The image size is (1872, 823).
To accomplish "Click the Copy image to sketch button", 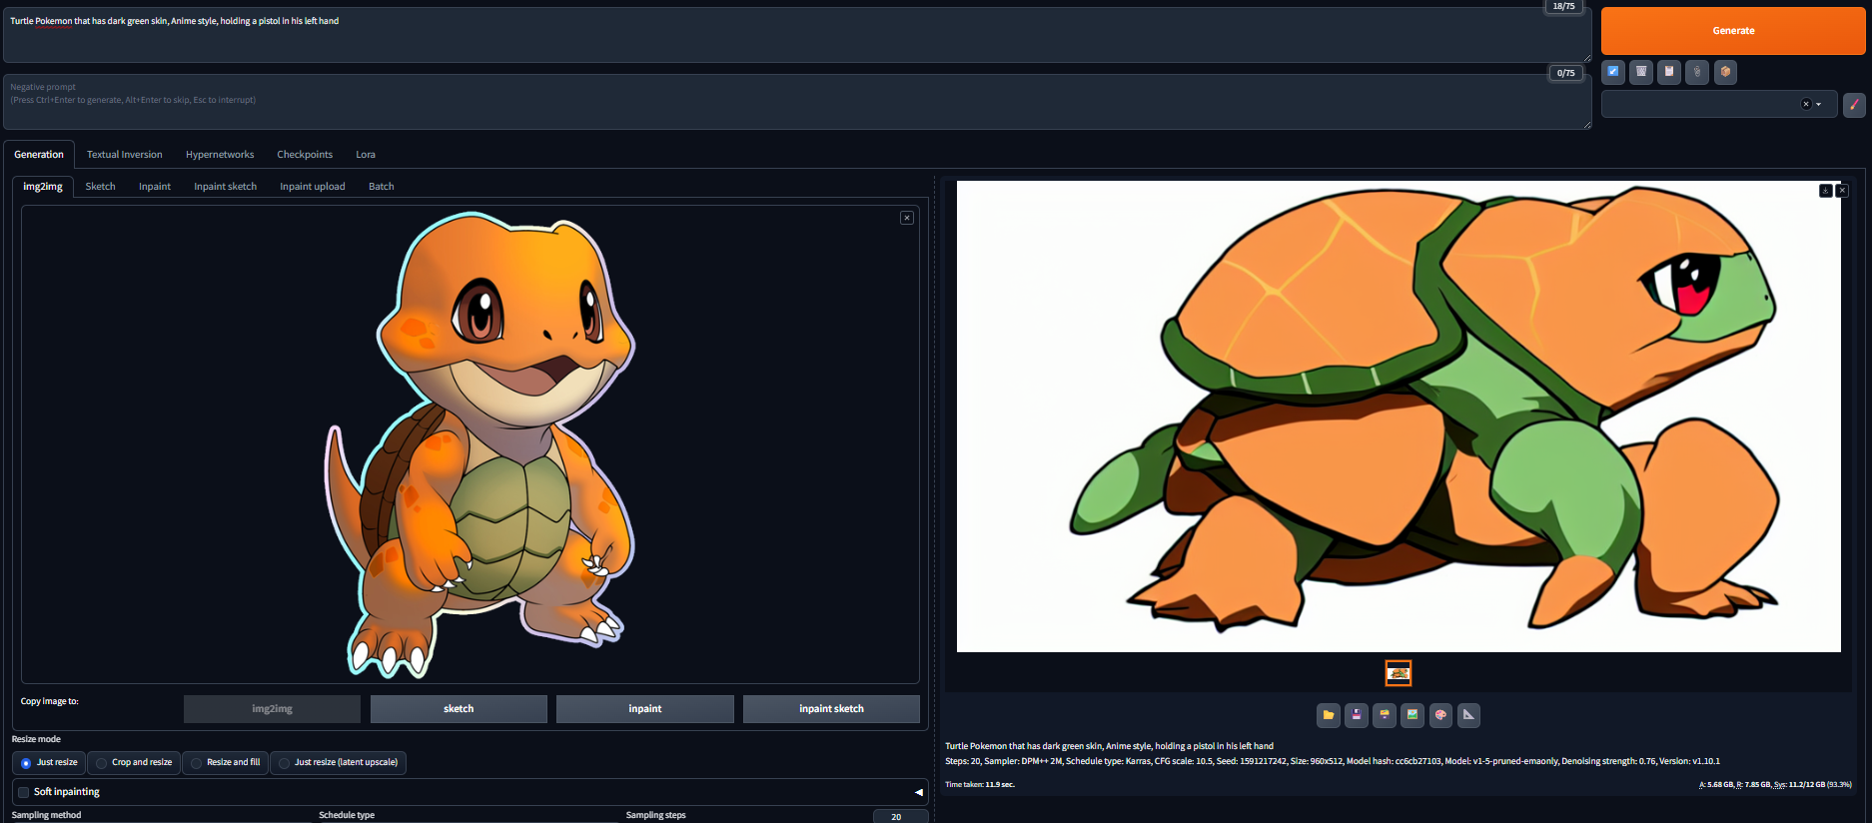I will coord(459,709).
